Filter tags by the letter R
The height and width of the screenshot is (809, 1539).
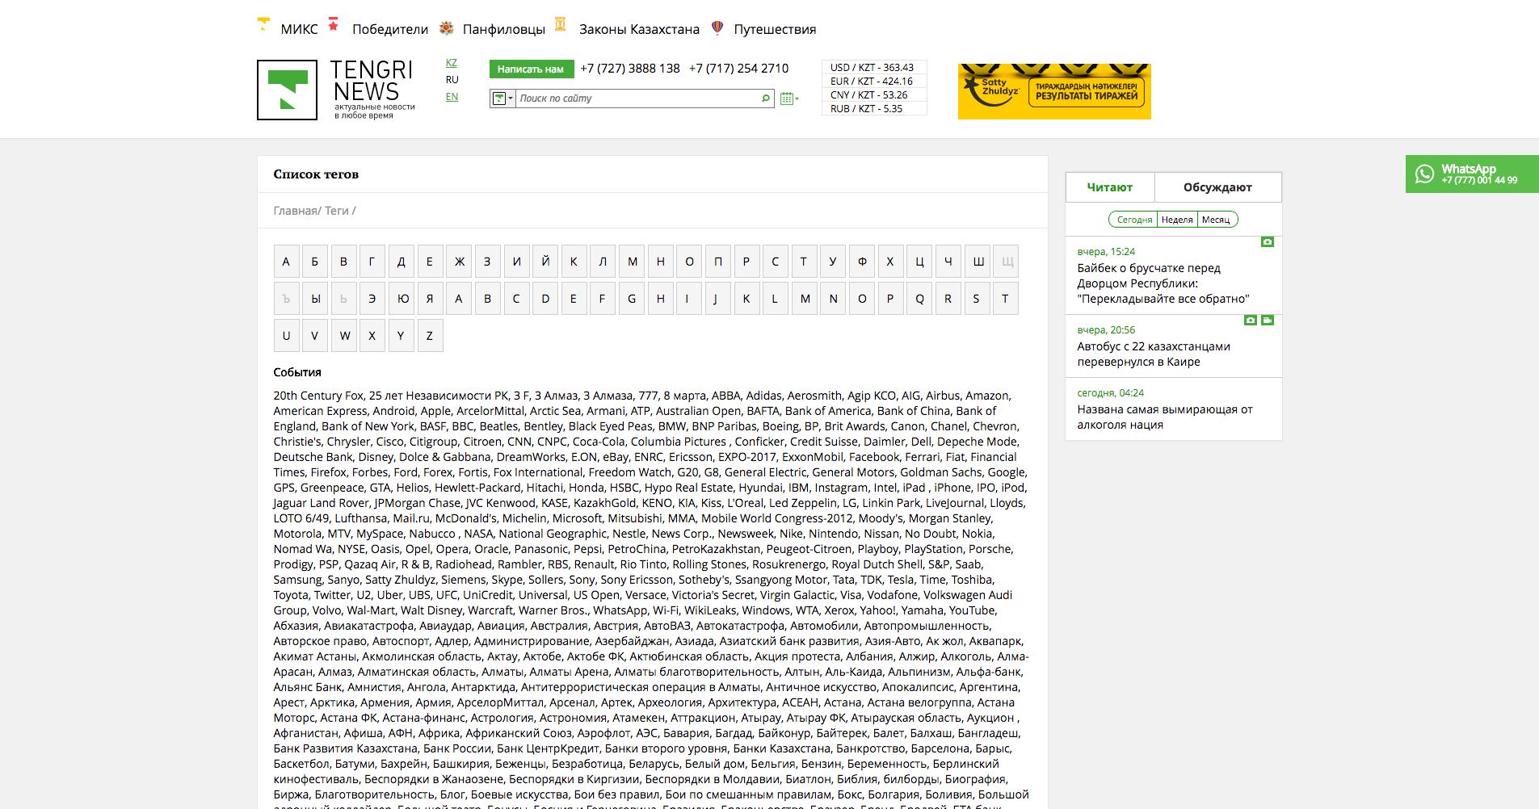948,299
